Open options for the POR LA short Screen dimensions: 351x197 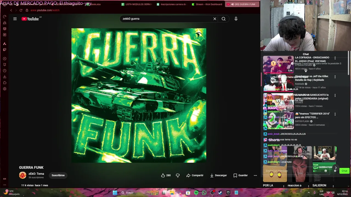pos(284,186)
